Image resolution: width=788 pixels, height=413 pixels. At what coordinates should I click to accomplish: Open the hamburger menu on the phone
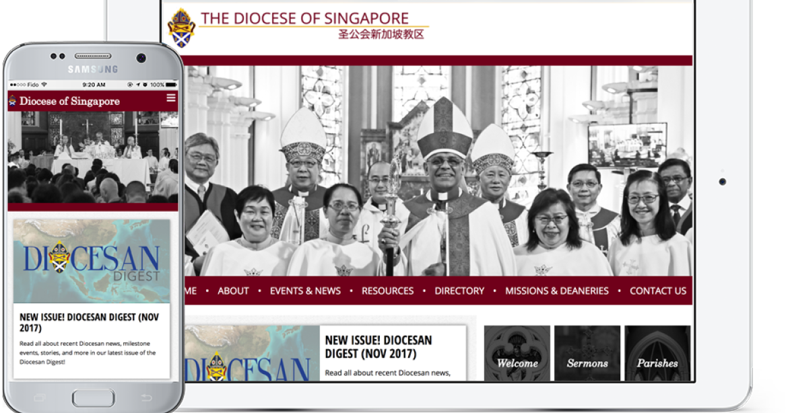171,98
